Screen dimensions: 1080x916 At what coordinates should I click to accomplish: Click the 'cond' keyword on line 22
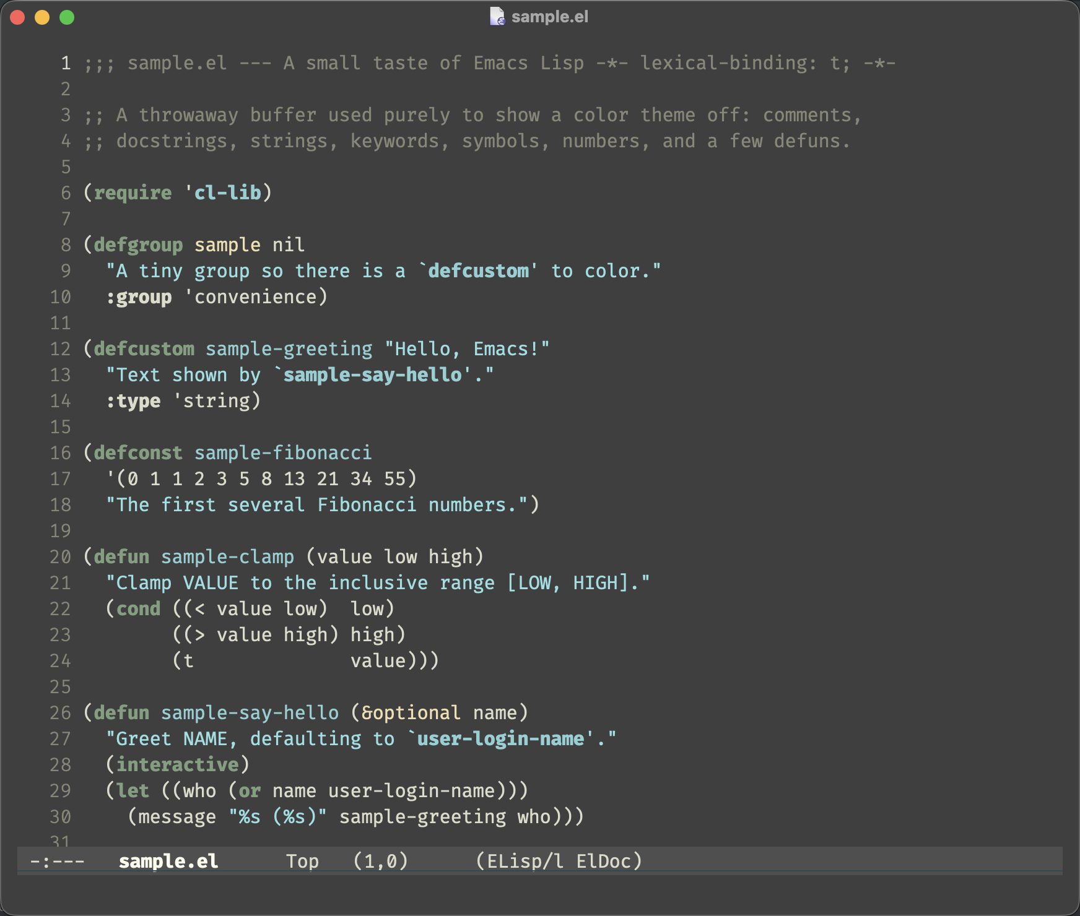click(x=138, y=608)
